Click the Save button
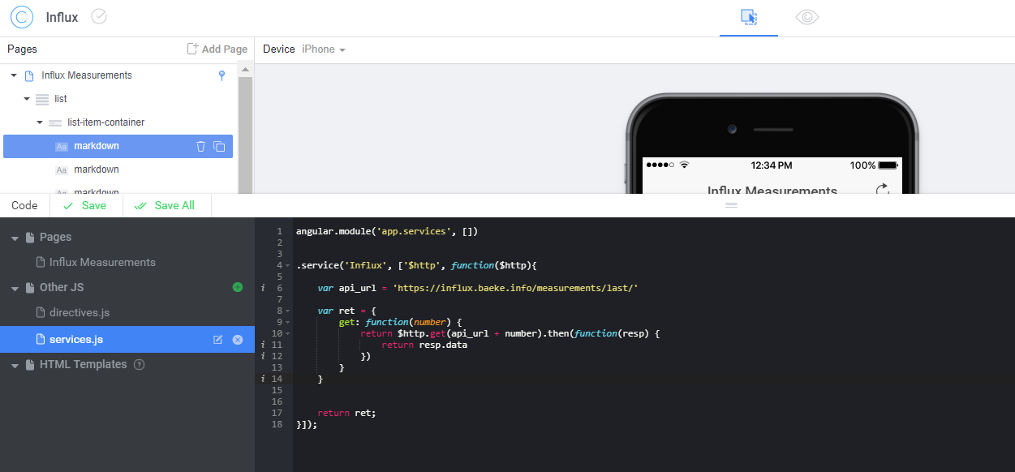 tap(86, 206)
